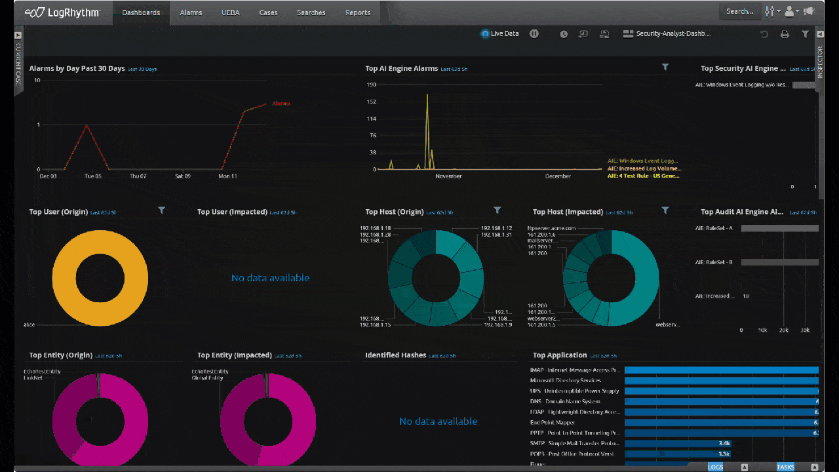Open the user account dropdown arrow
Viewport: 839px width, 472px height.
point(797,11)
